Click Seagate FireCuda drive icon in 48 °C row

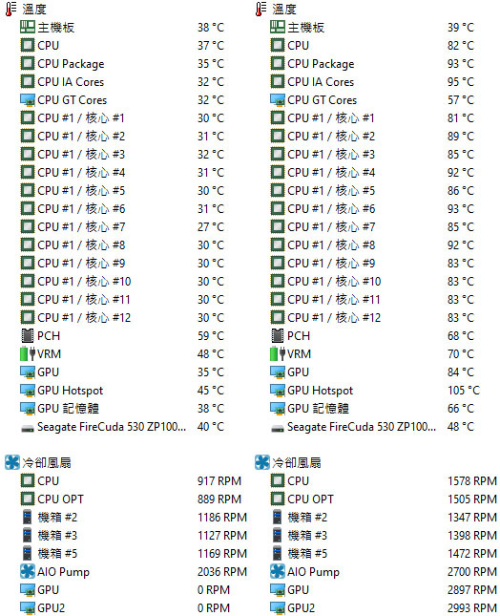tap(278, 428)
